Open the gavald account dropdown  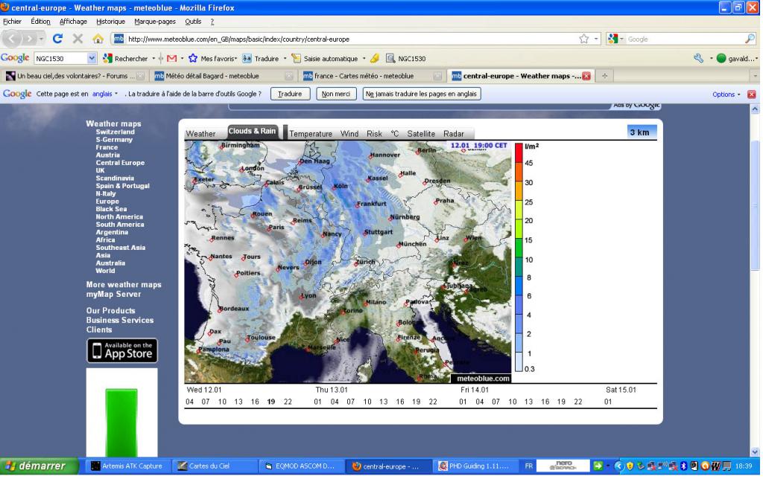click(x=738, y=58)
